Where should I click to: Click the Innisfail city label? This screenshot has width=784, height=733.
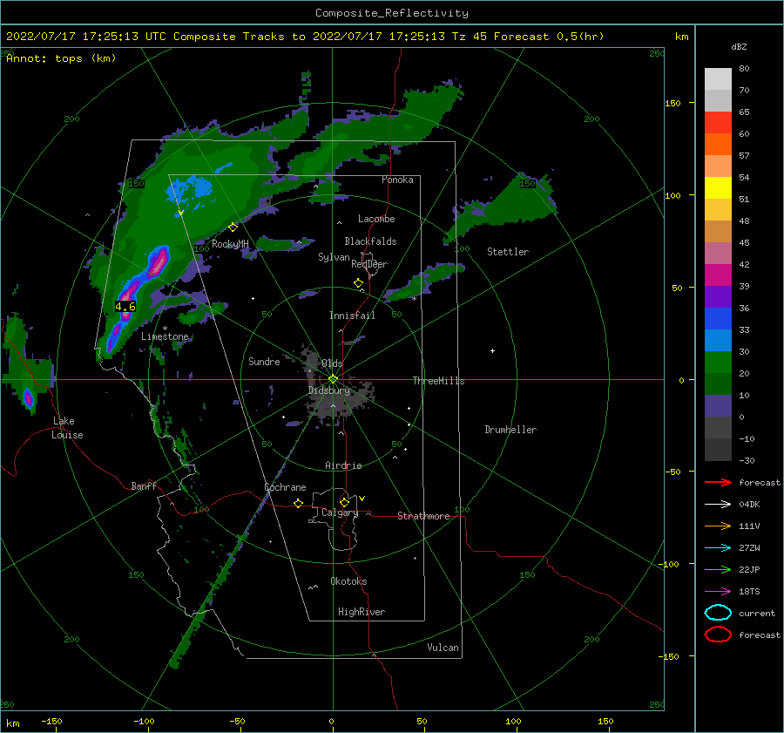tap(352, 316)
